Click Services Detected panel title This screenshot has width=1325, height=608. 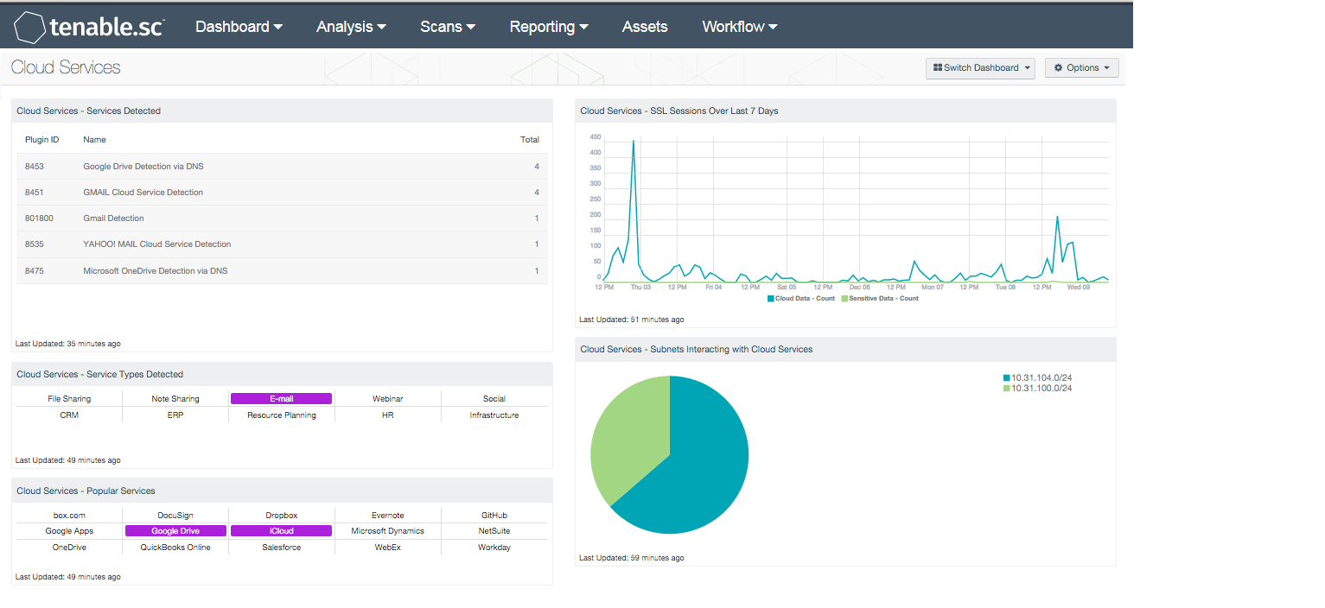click(x=89, y=111)
